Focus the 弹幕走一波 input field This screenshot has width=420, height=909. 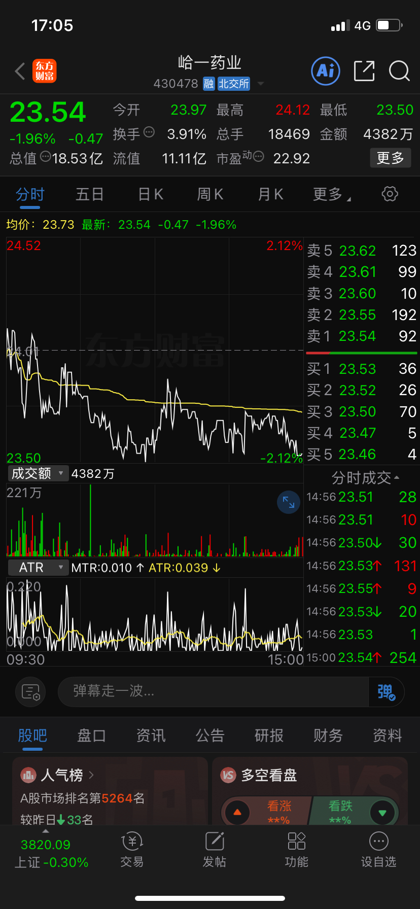tap(213, 692)
